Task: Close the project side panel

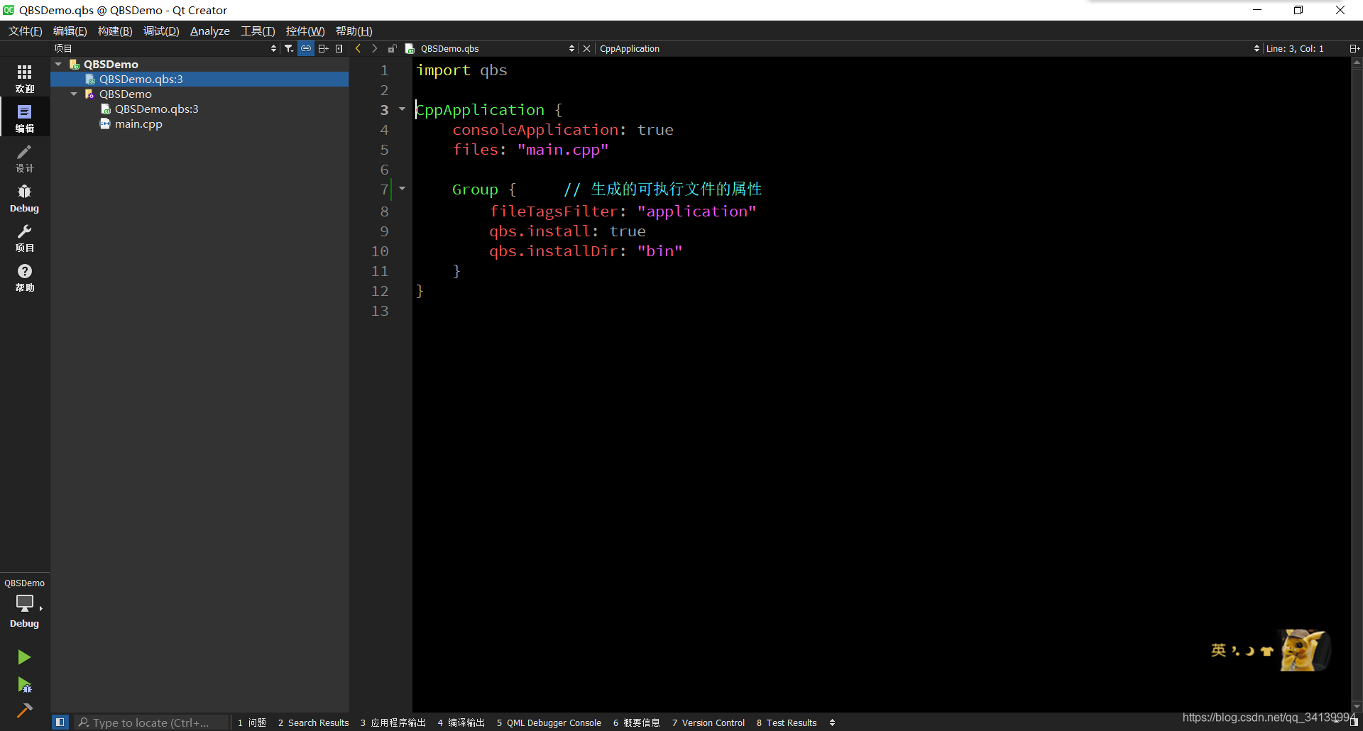Action: (339, 48)
